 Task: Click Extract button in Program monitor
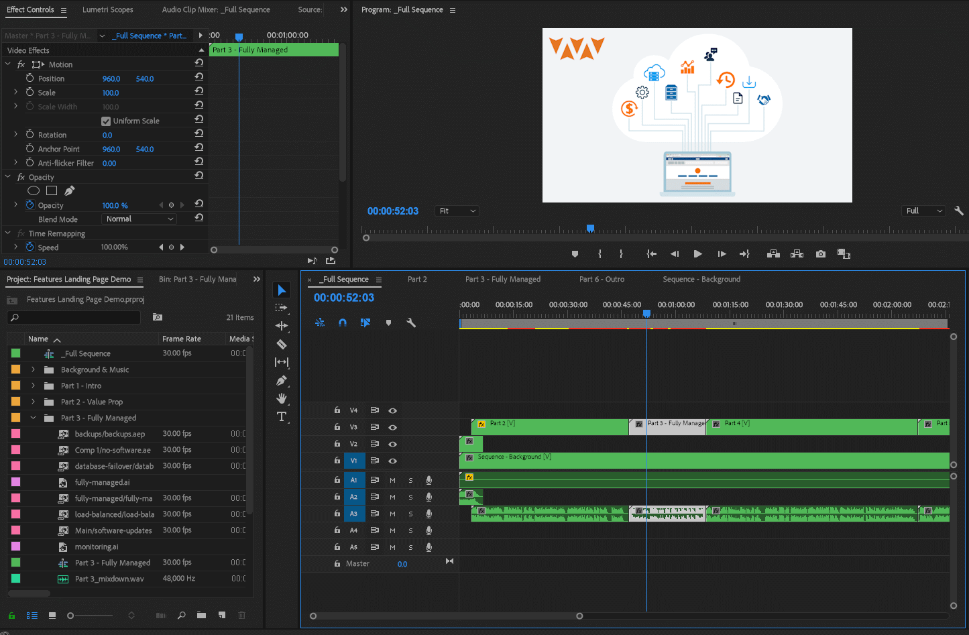coord(797,254)
